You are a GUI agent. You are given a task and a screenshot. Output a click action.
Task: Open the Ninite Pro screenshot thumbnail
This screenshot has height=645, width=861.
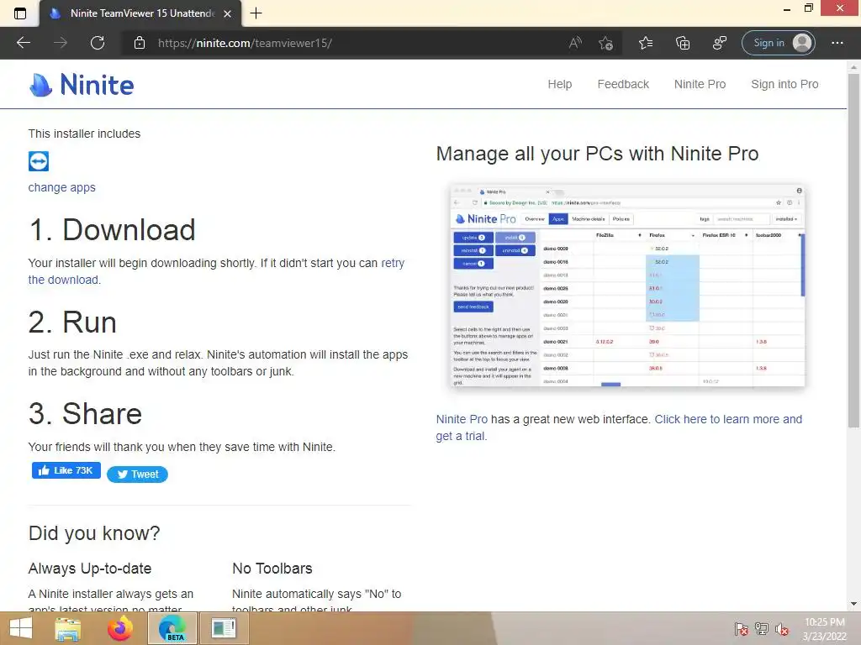click(x=627, y=286)
